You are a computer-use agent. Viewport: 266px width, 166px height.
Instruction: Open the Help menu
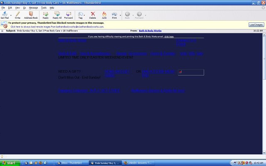point(52,8)
